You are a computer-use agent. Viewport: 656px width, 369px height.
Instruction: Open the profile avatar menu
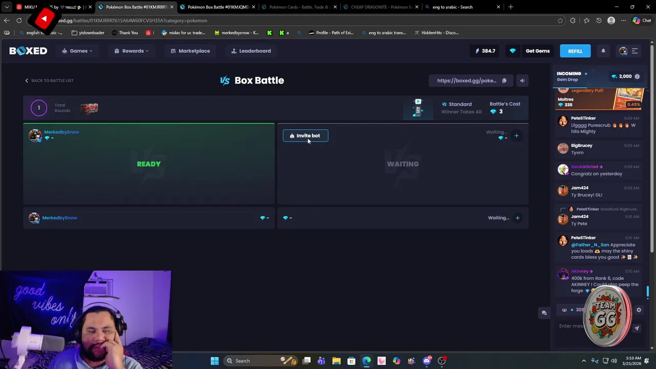click(x=623, y=51)
